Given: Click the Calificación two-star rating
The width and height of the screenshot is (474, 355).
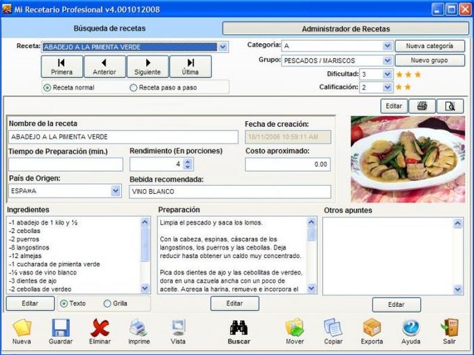Looking at the screenshot, I should (x=404, y=87).
